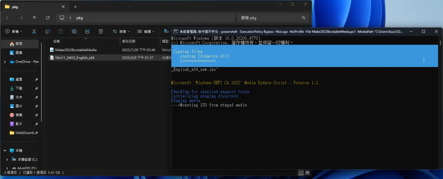Click the status bar text 2 個項目
The height and width of the screenshot is (179, 443).
(11, 173)
